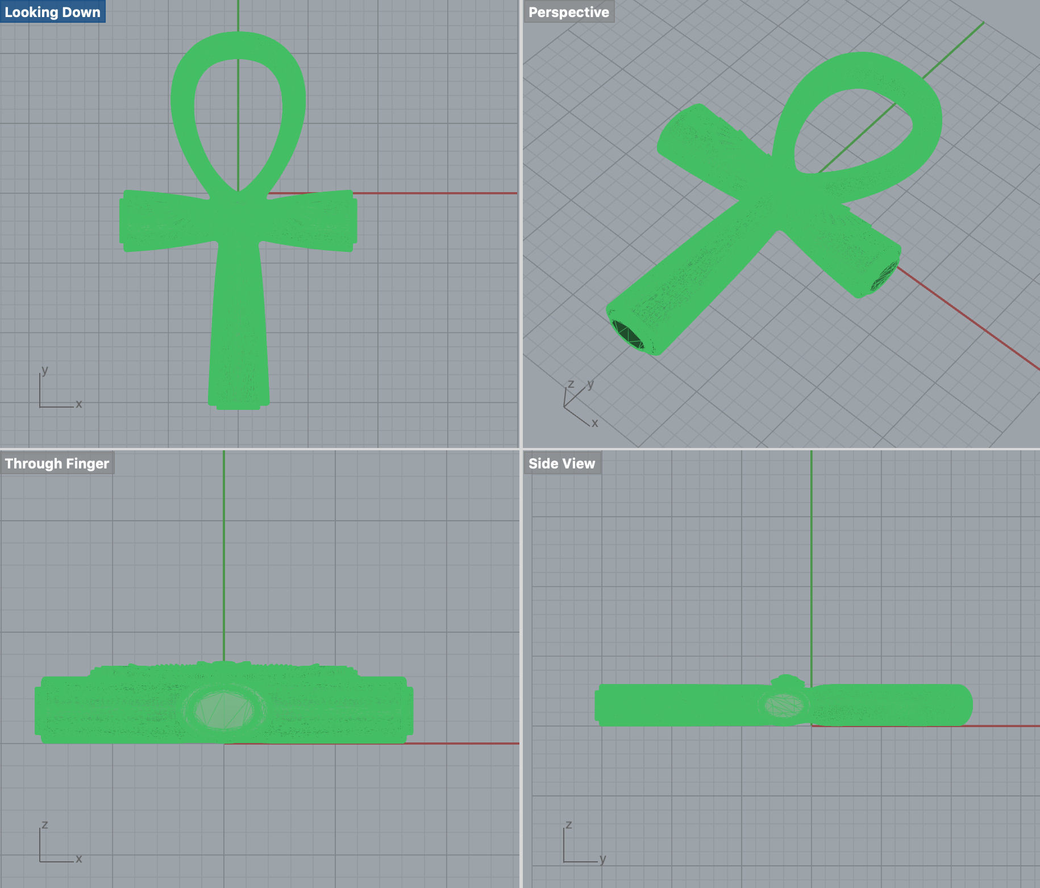Viewport: 1040px width, 888px height.
Task: Select the Through Finger viewport label
Action: (x=57, y=463)
